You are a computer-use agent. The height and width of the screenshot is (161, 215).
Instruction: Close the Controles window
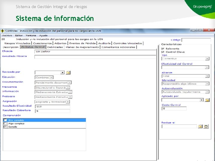point(209,30)
